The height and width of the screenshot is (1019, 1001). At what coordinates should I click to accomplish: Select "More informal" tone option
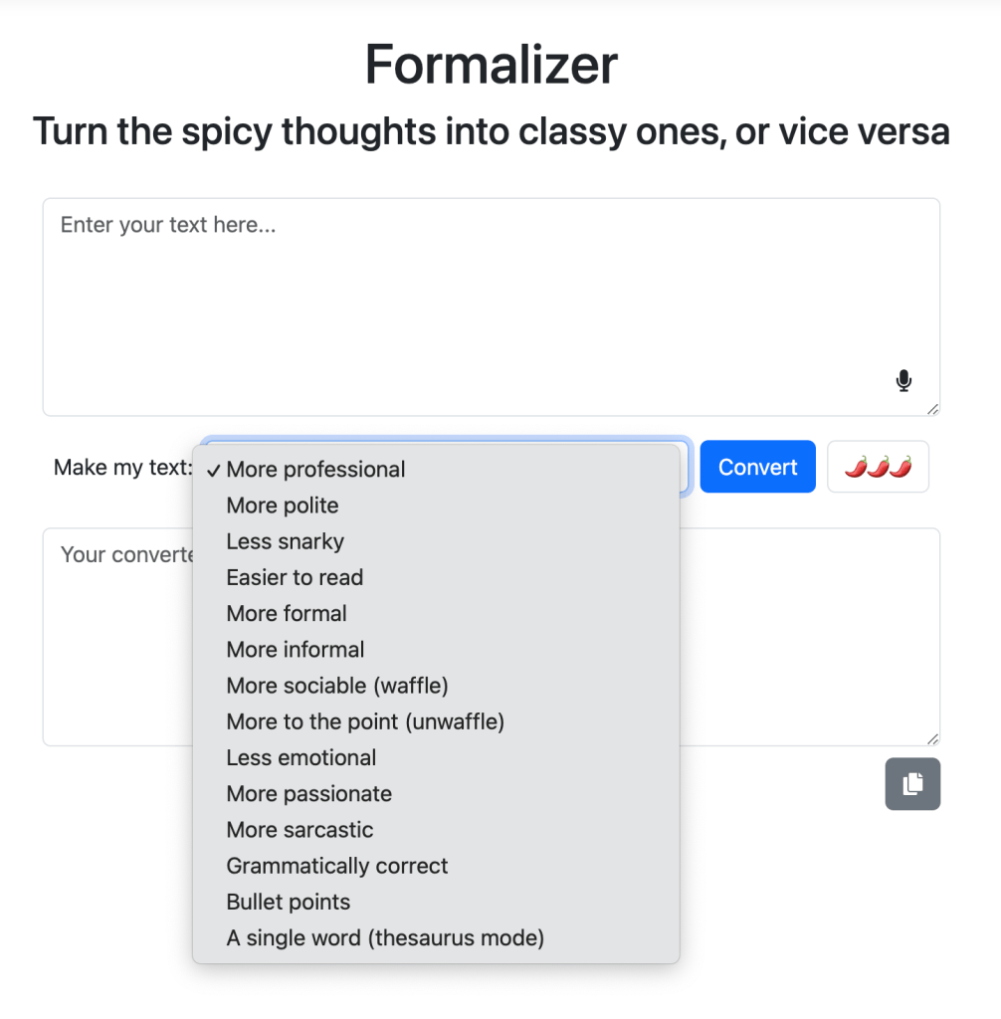pos(296,650)
